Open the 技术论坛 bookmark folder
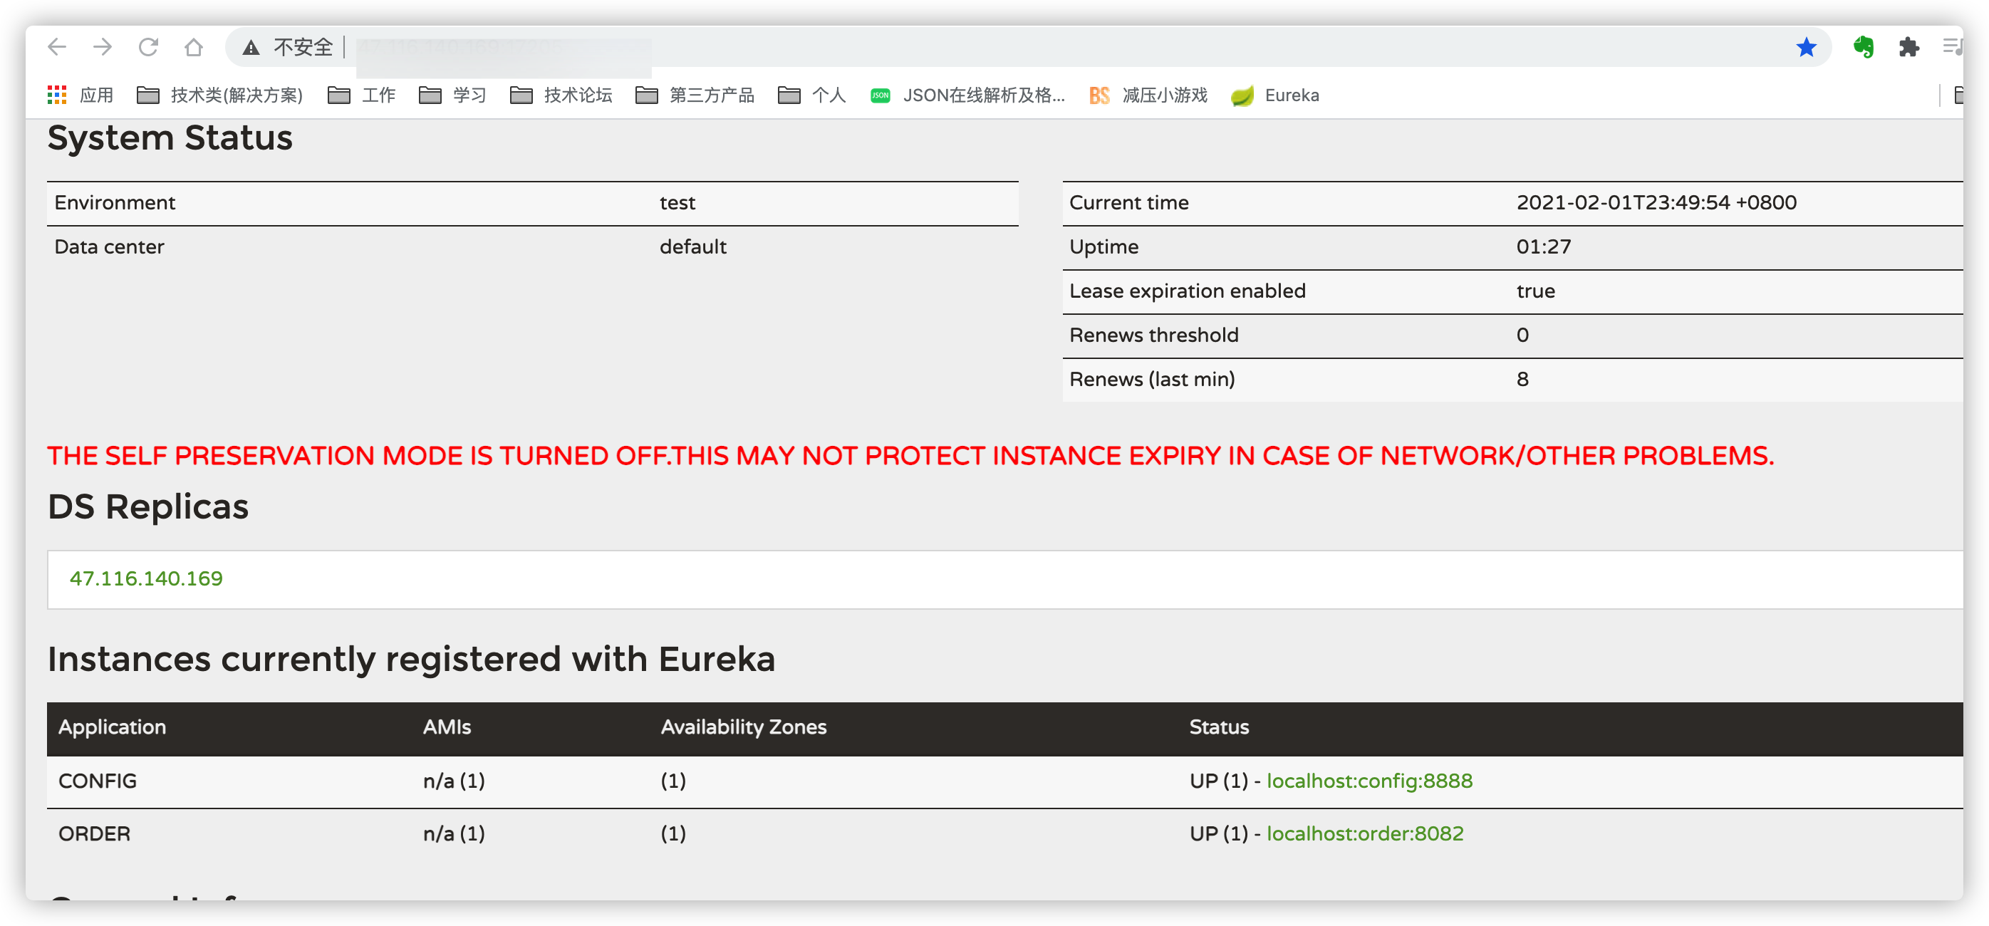This screenshot has height=926, width=1989. (x=561, y=95)
